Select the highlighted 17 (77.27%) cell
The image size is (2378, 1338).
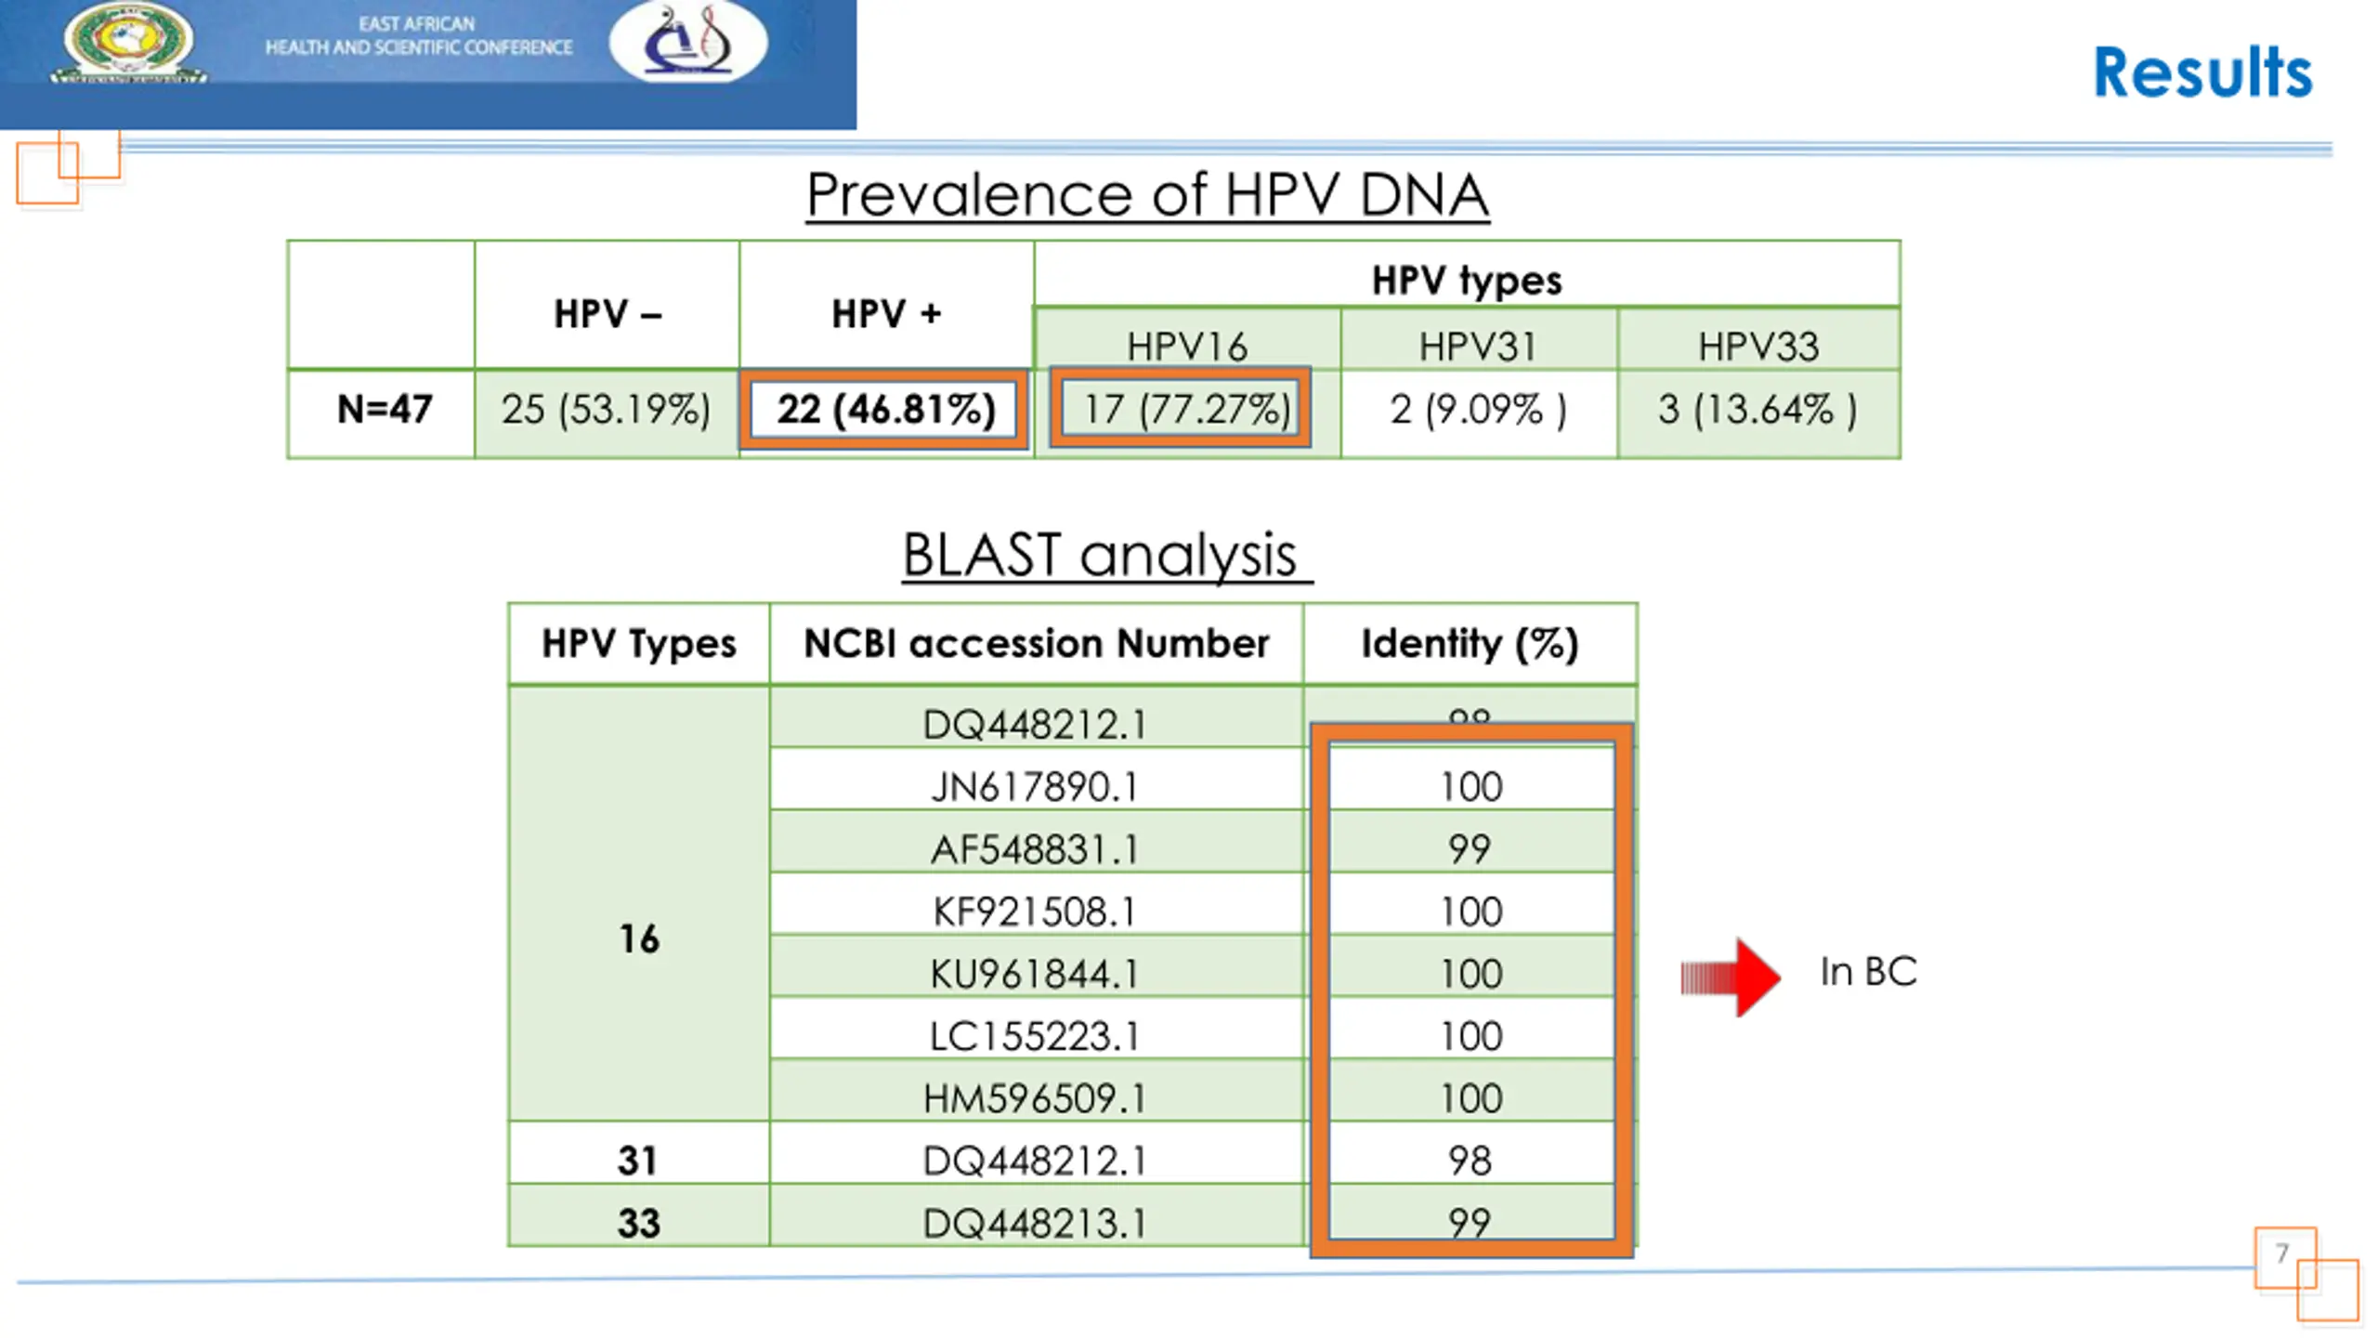point(1182,409)
